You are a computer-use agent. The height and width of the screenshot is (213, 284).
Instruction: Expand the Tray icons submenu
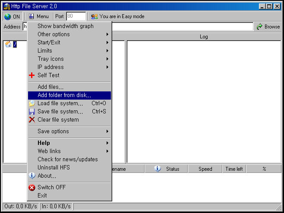point(69,59)
